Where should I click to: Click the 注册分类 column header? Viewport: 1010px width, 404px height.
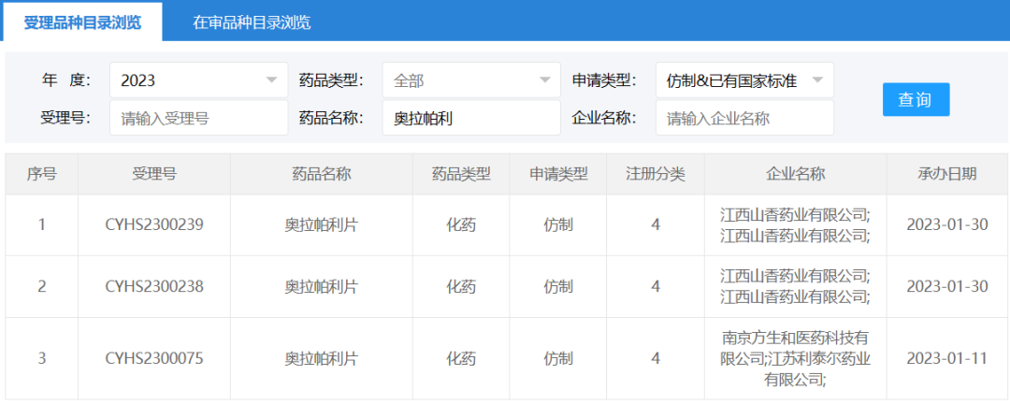(655, 174)
